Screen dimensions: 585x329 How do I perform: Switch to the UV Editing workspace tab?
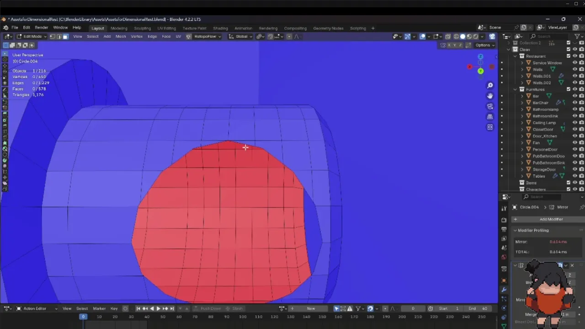click(x=166, y=28)
